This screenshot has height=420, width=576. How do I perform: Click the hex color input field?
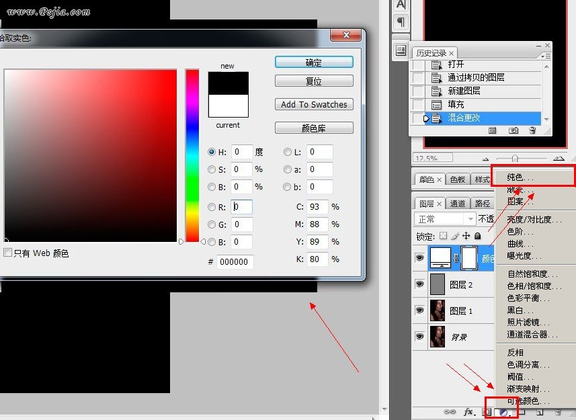click(x=235, y=262)
